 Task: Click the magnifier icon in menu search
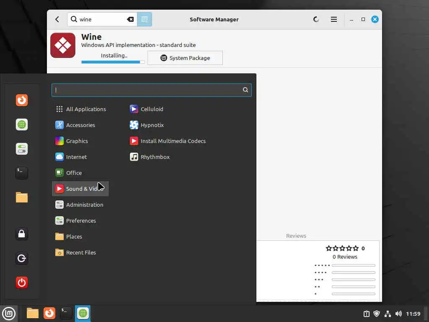point(246,90)
